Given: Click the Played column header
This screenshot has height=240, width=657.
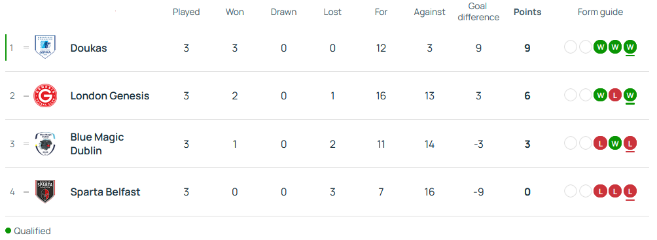Looking at the screenshot, I should 186,12.
